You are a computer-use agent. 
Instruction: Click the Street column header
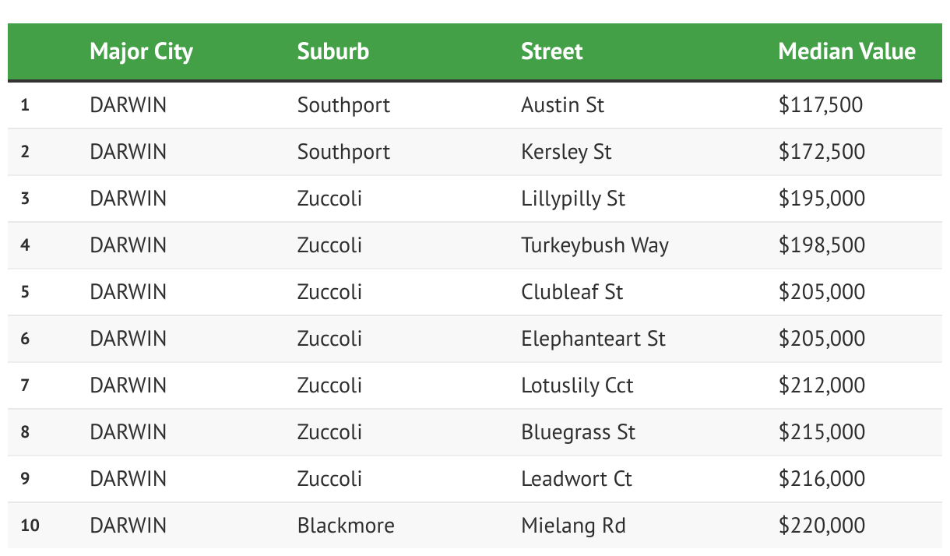click(x=551, y=52)
